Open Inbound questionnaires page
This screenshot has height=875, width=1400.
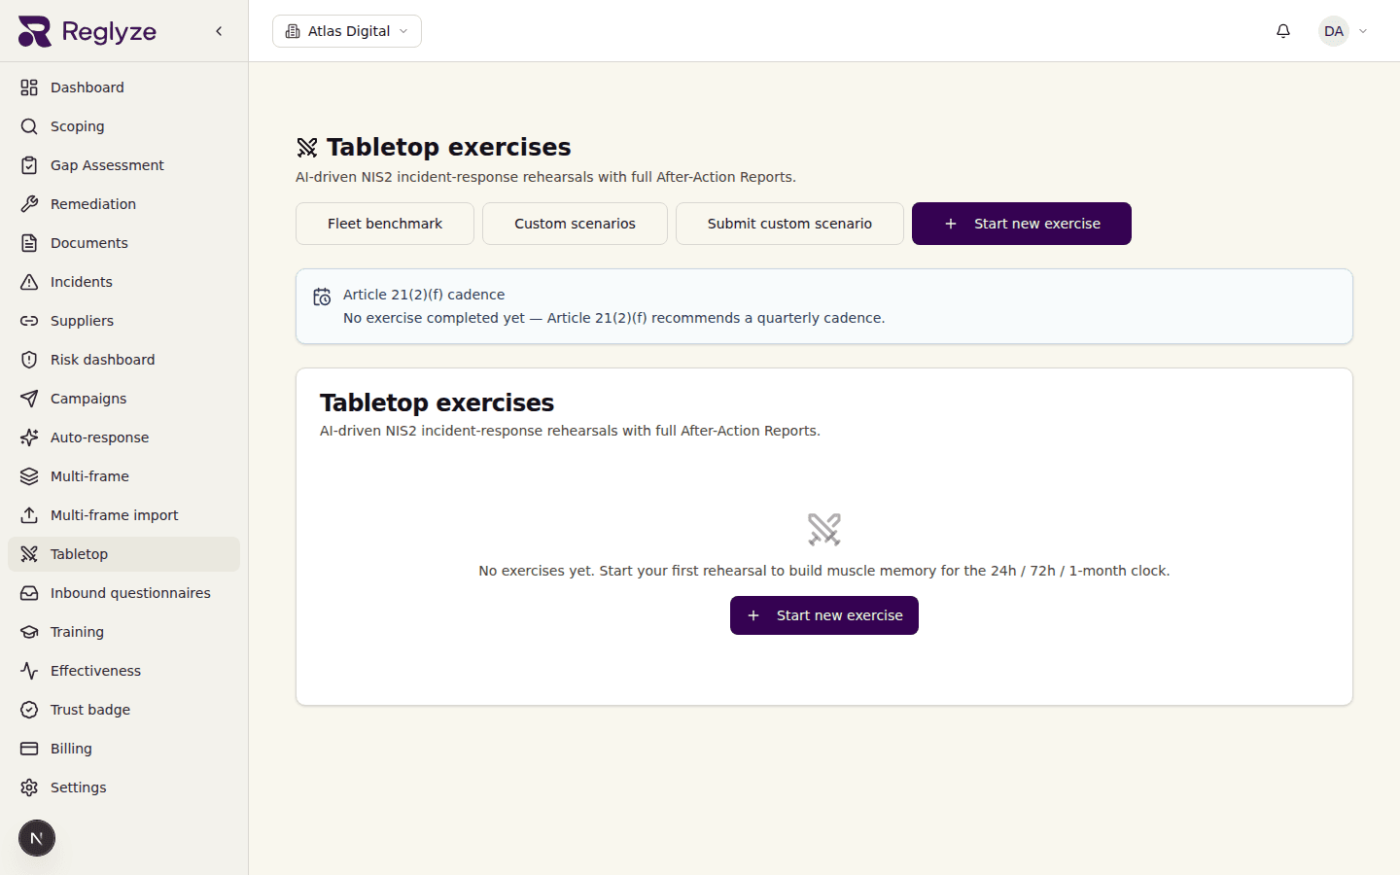[x=123, y=593]
